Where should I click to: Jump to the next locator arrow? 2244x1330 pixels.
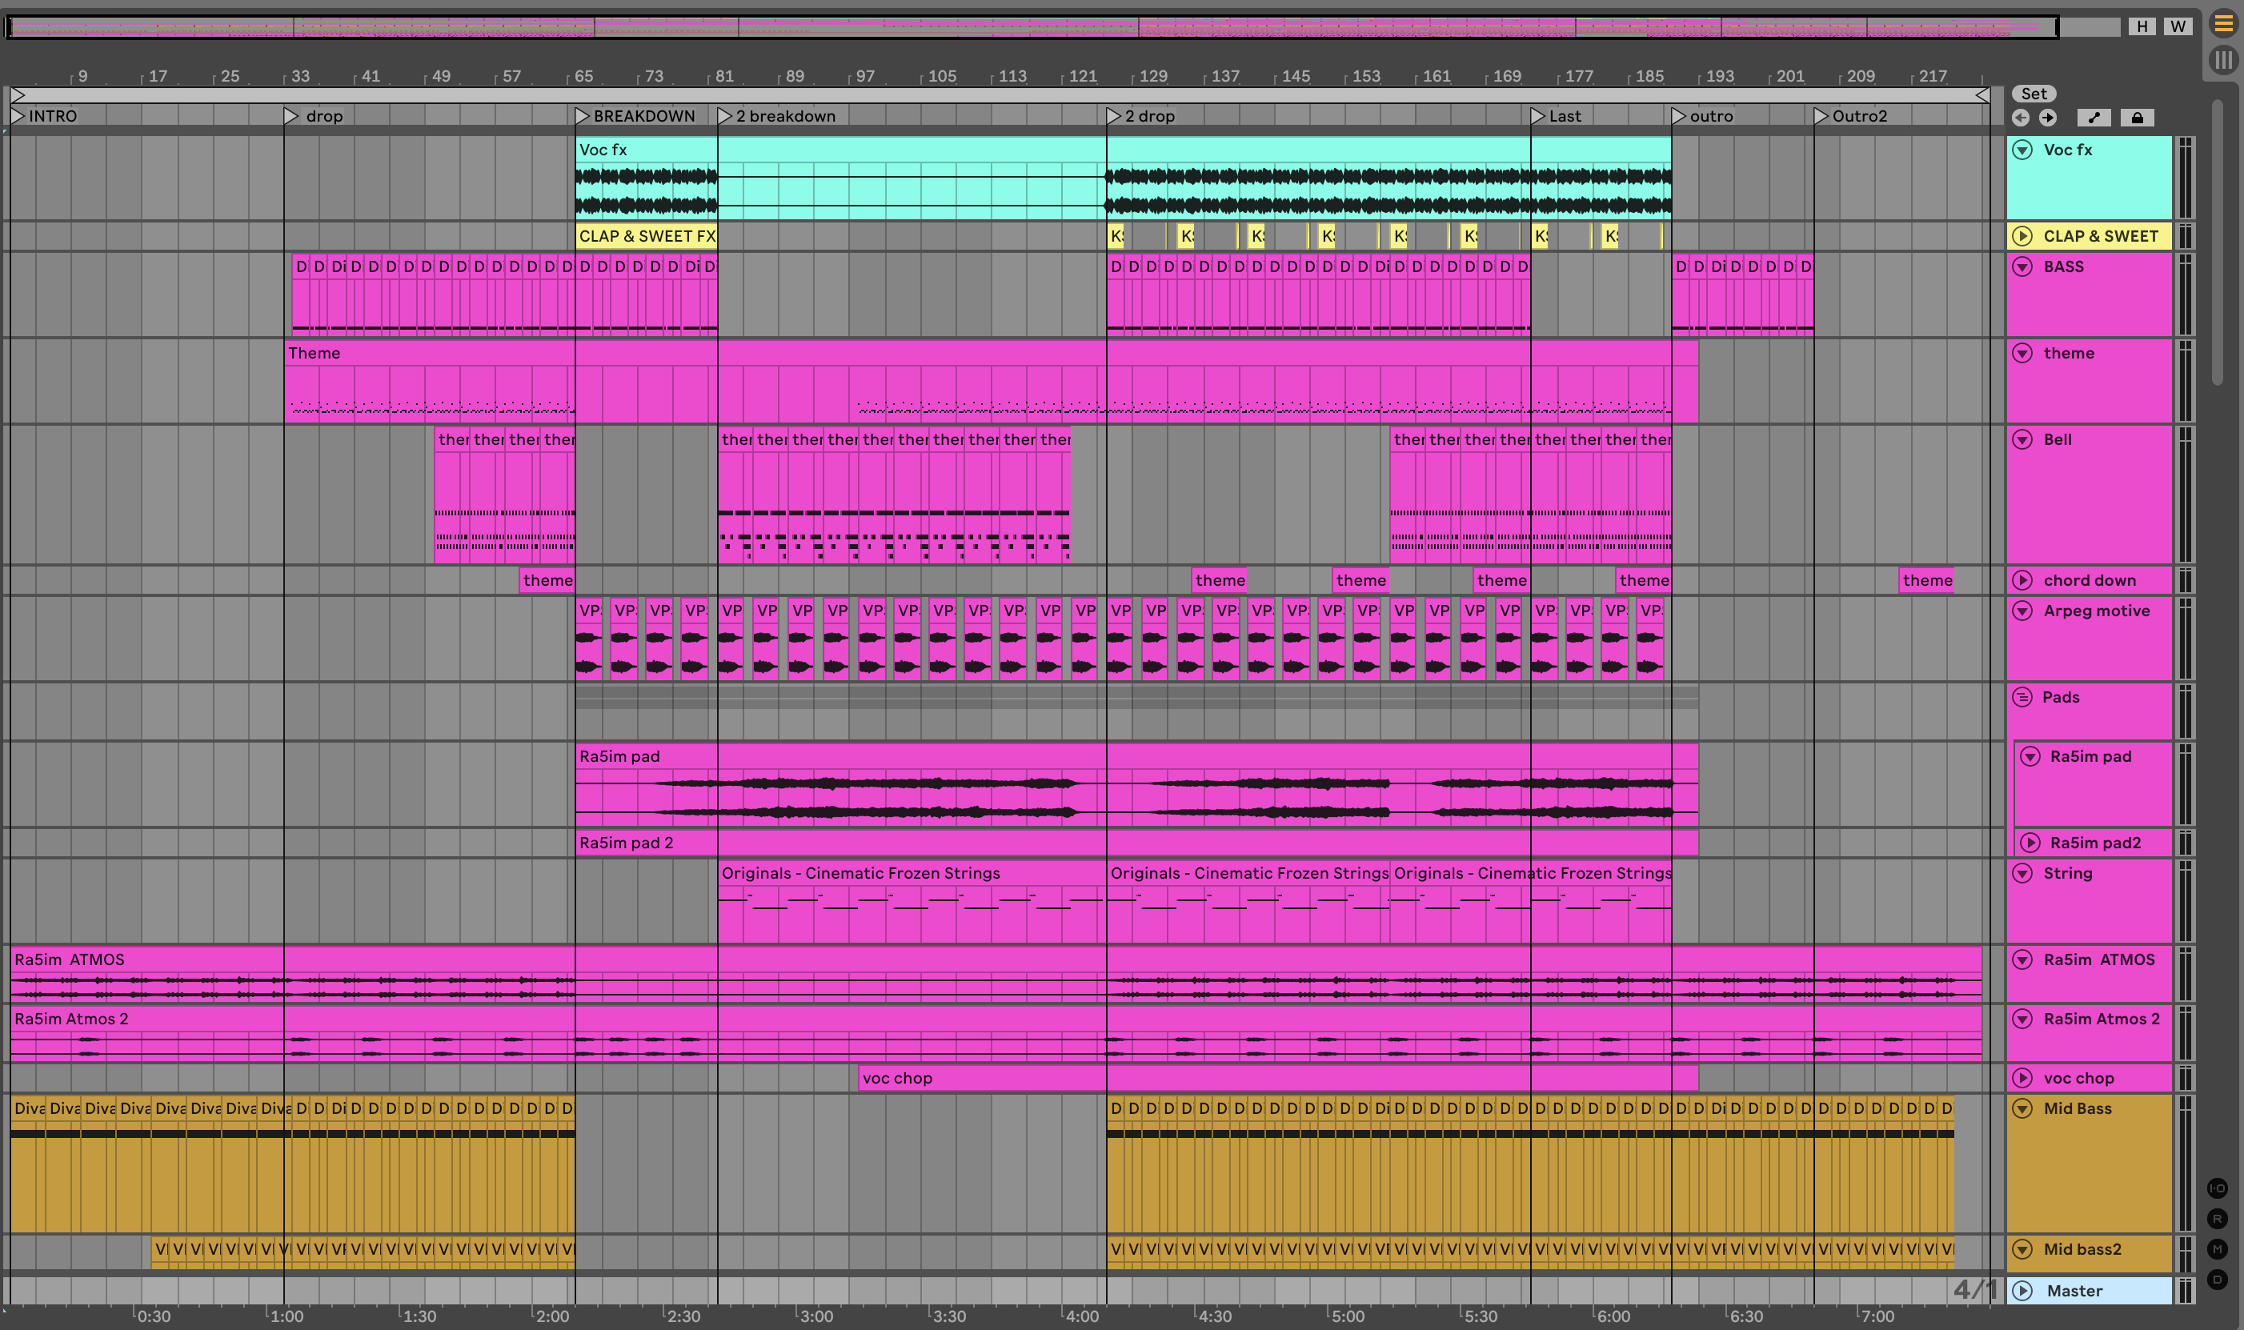click(2048, 118)
